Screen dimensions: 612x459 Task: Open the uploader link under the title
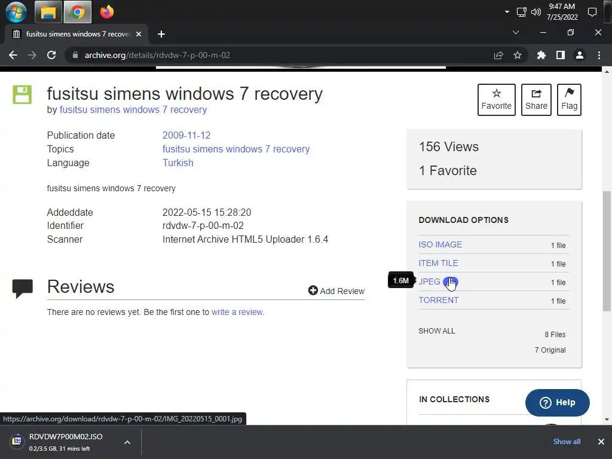(x=133, y=110)
